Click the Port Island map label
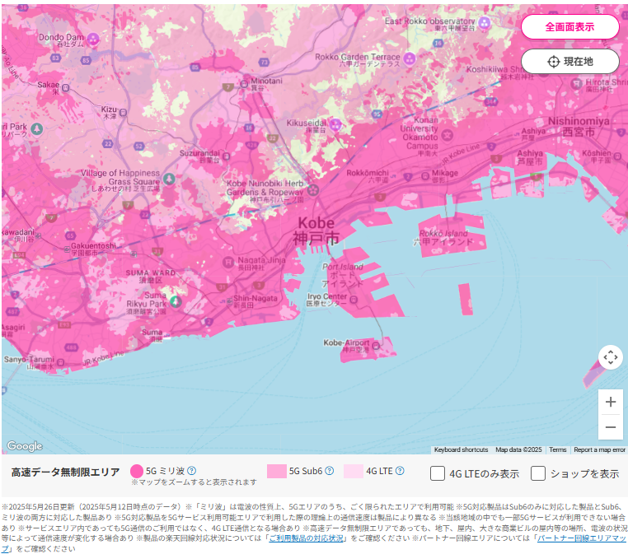 [343, 275]
